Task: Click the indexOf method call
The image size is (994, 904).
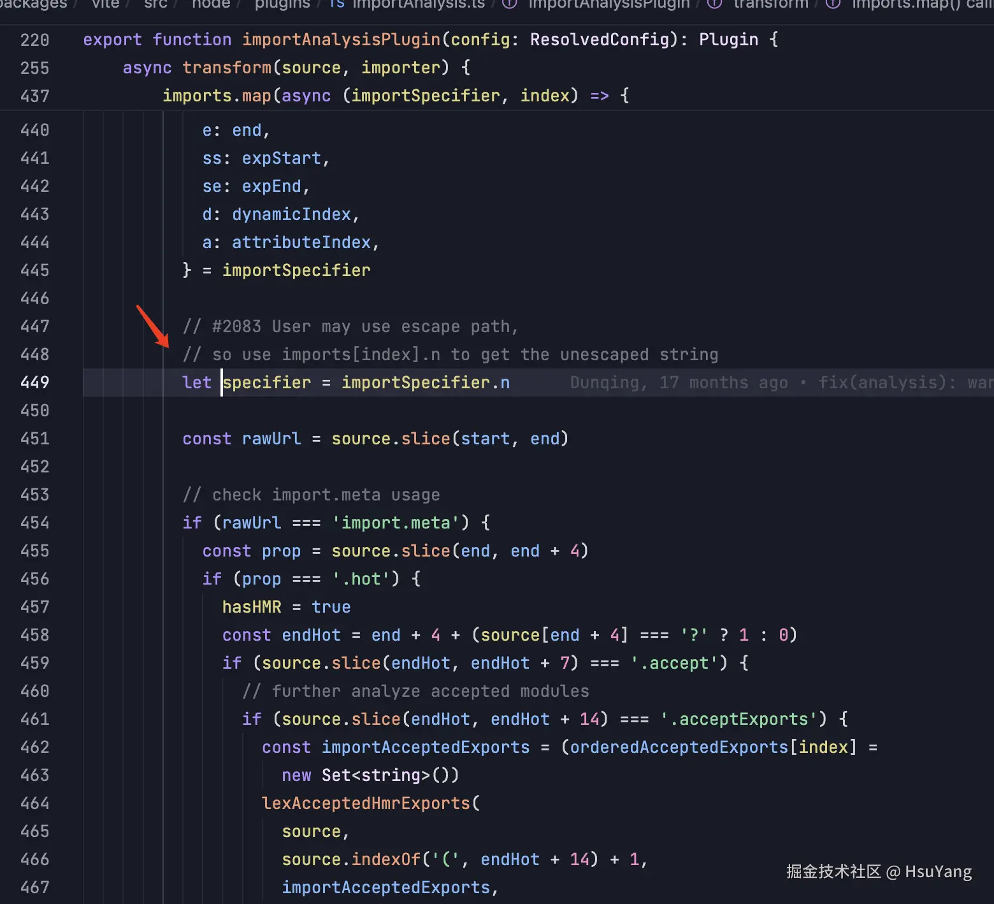Action: 385,859
